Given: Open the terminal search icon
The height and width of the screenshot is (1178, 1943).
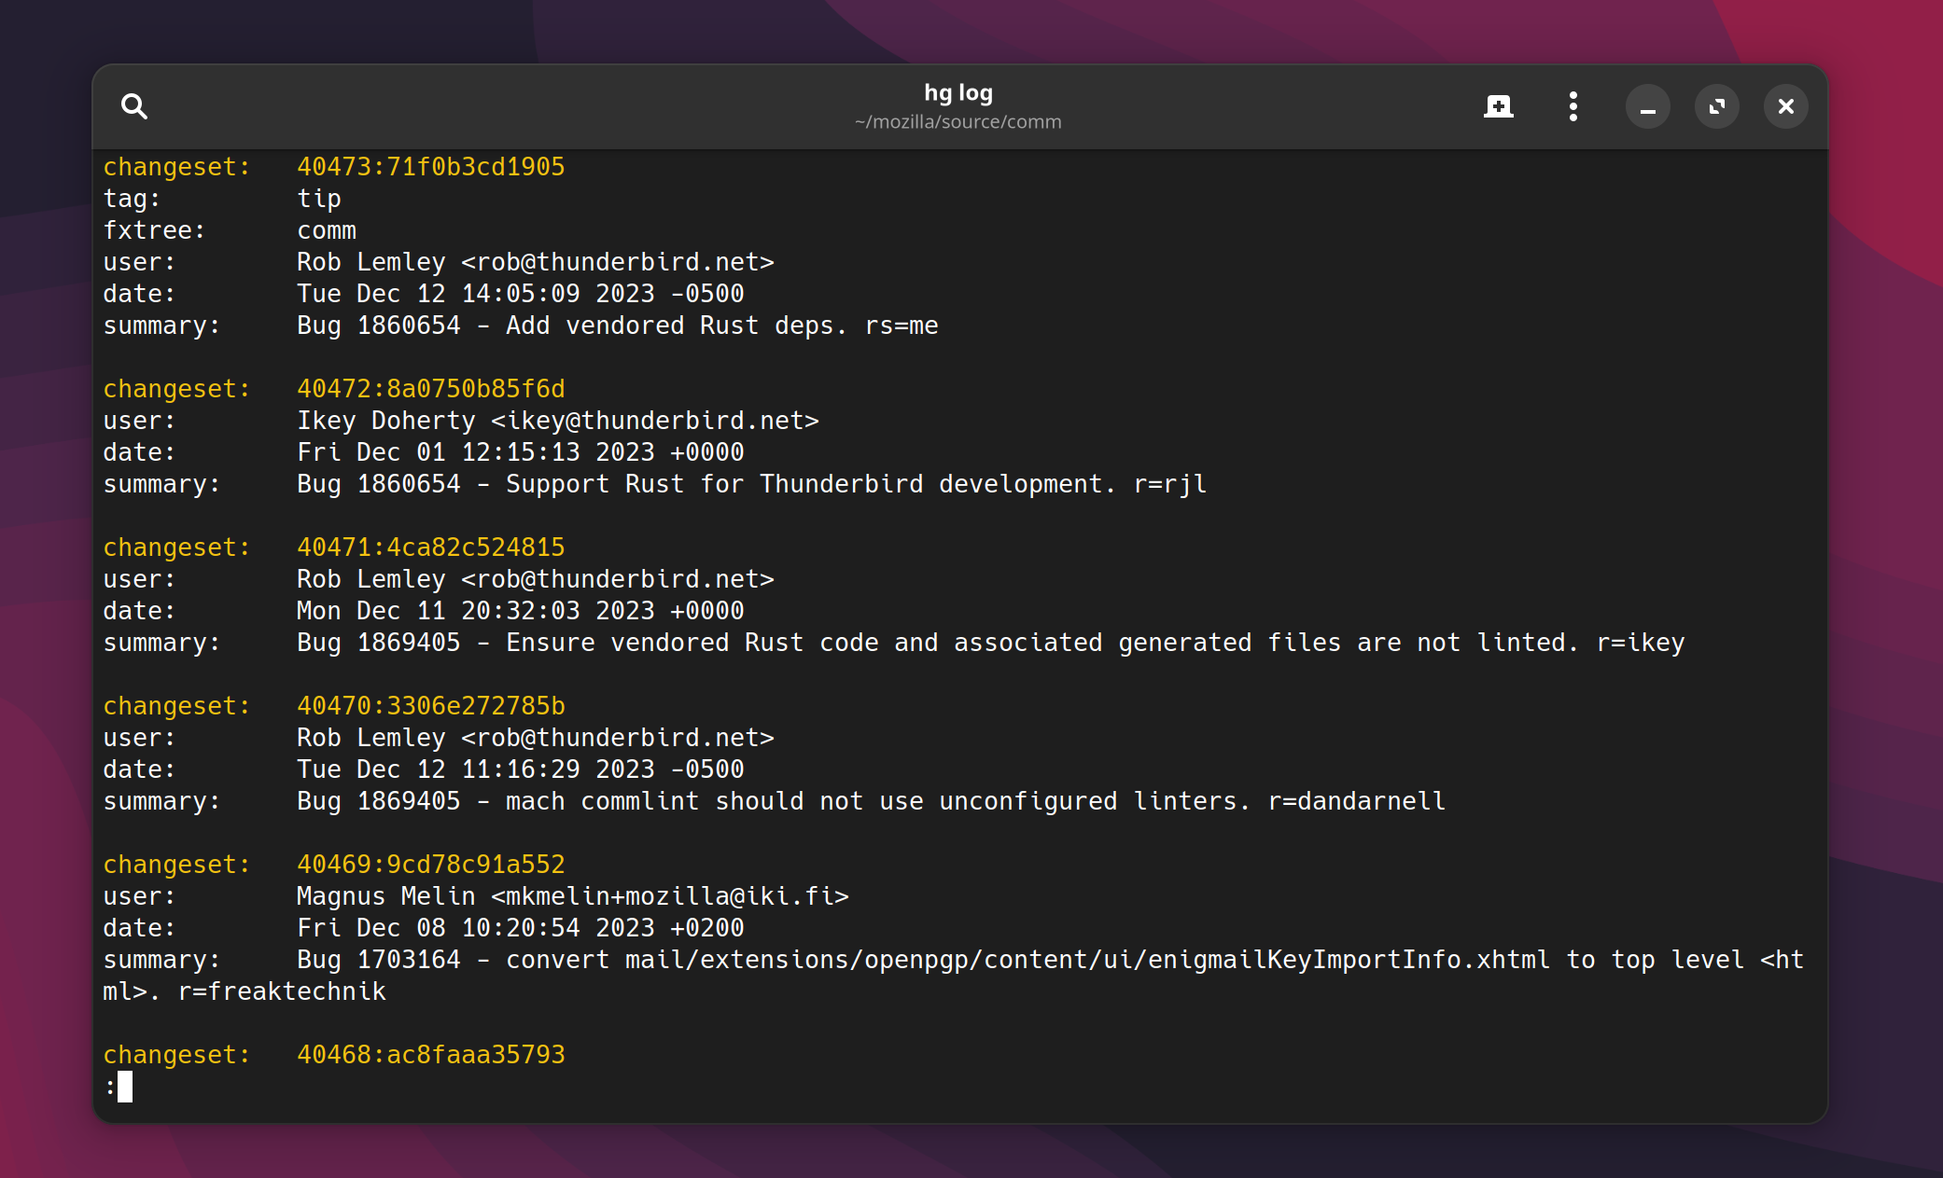Looking at the screenshot, I should pos(134,106).
